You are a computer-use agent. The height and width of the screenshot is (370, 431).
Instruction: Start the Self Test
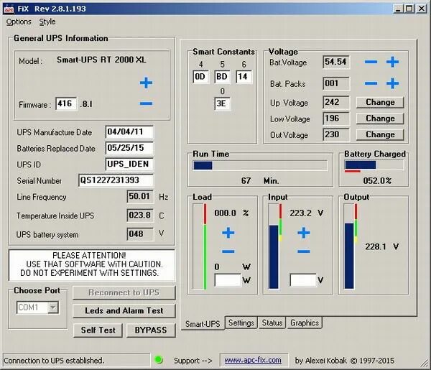point(98,330)
